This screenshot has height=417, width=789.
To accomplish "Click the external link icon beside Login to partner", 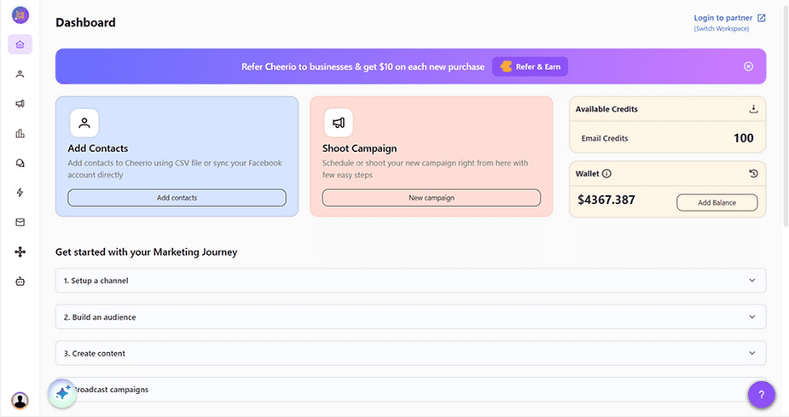I will pyautogui.click(x=762, y=18).
